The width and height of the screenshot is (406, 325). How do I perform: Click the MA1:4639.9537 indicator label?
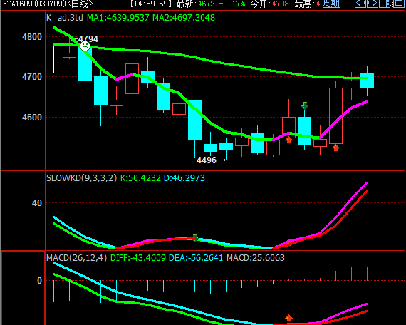click(118, 18)
